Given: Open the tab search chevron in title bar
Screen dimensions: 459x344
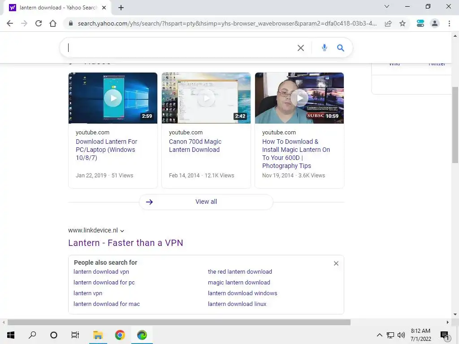Looking at the screenshot, I should tap(387, 6).
